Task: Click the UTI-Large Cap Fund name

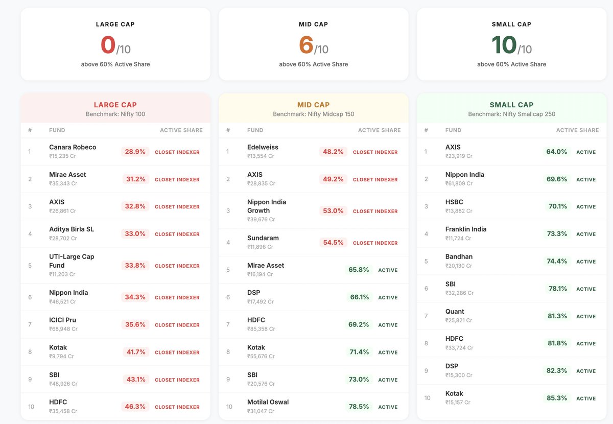Action: [x=72, y=261]
